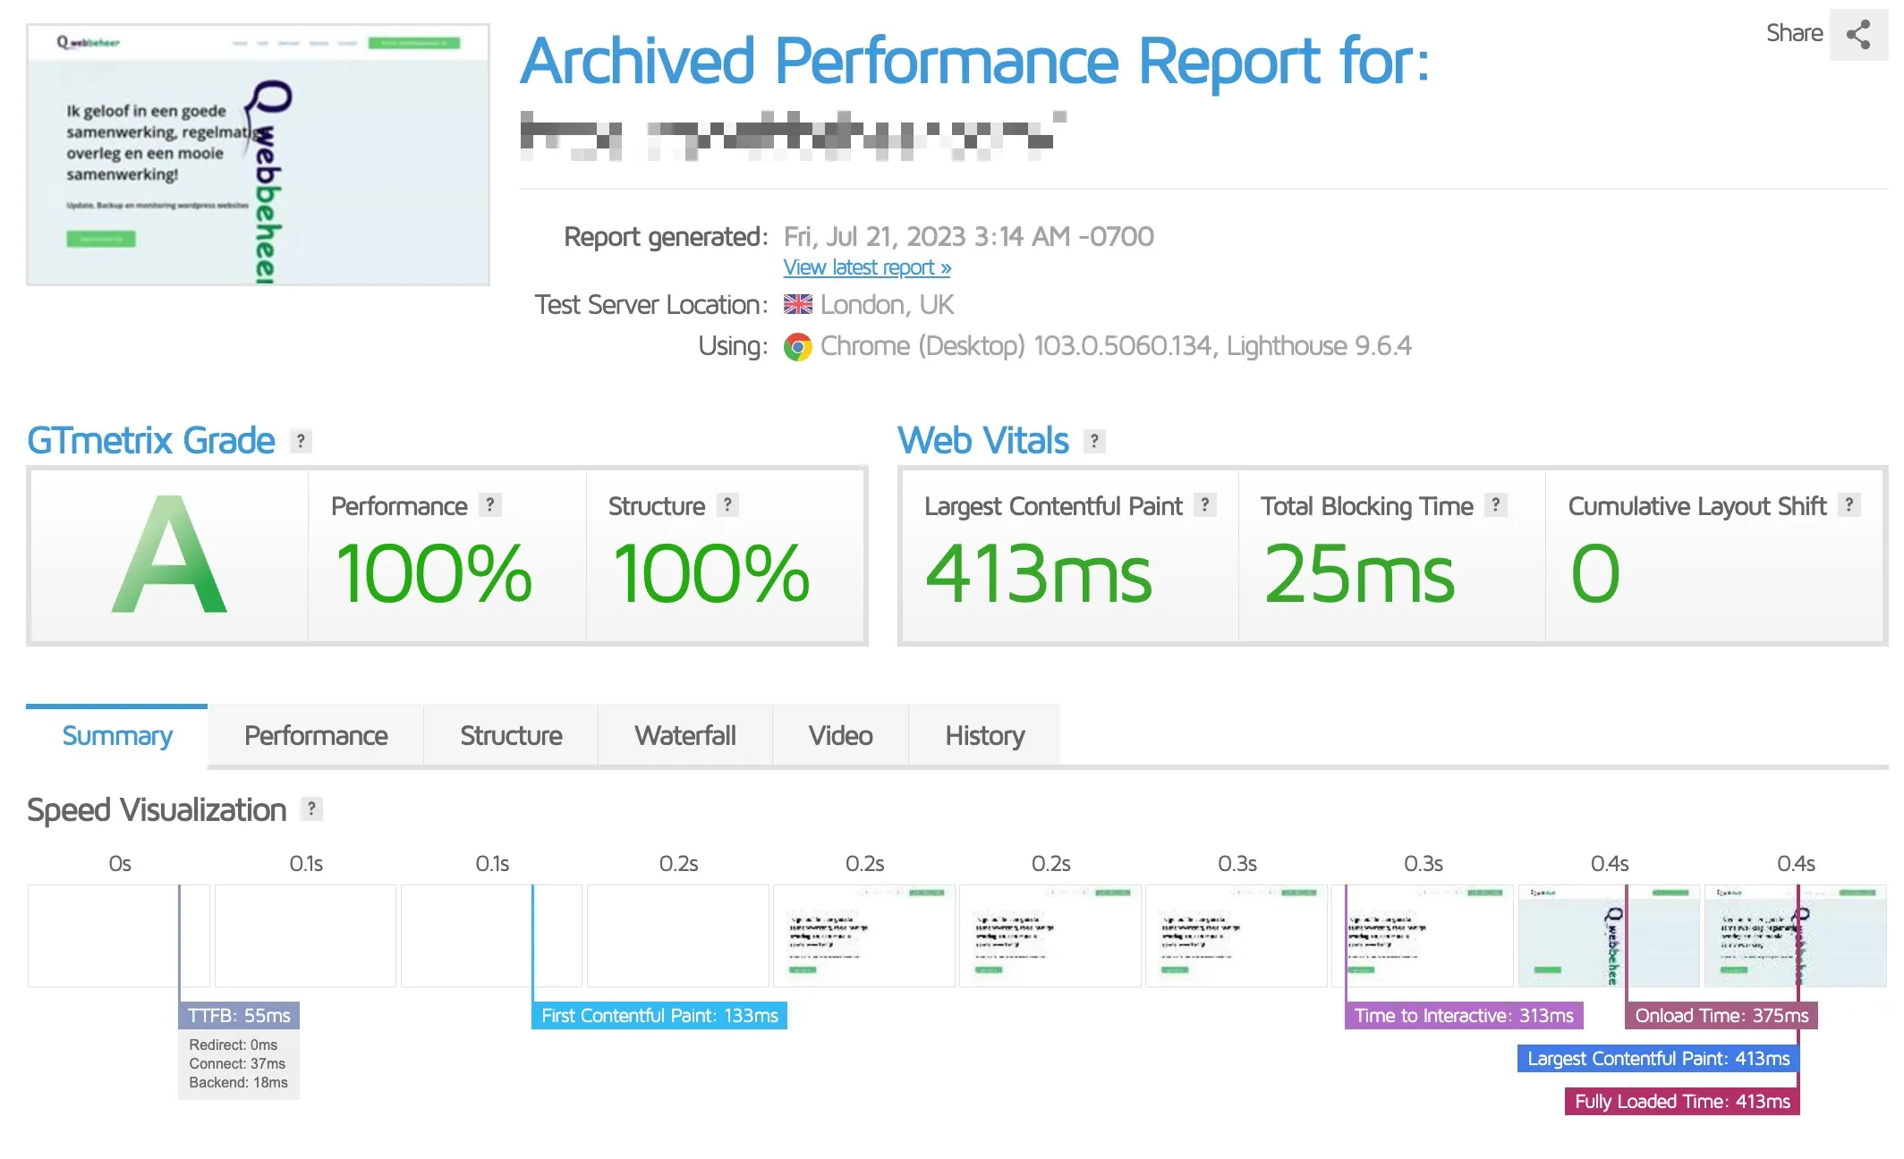The height and width of the screenshot is (1159, 1904).
Task: Click help icon for Total Blocking Time
Action: 1495,505
